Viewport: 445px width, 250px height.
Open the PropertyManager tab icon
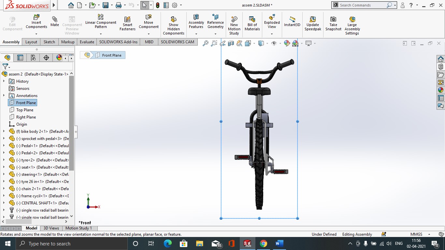pos(20,58)
